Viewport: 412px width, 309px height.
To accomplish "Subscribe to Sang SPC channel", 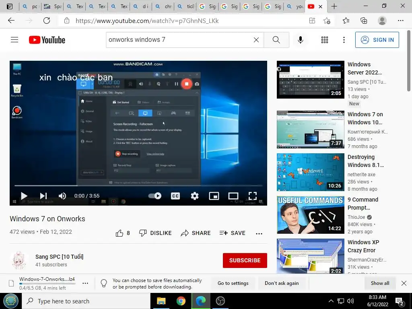I will [x=245, y=260].
